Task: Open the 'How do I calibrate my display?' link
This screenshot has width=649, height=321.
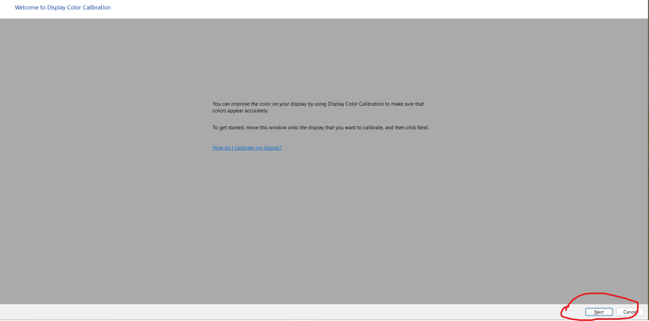Action: [x=247, y=148]
